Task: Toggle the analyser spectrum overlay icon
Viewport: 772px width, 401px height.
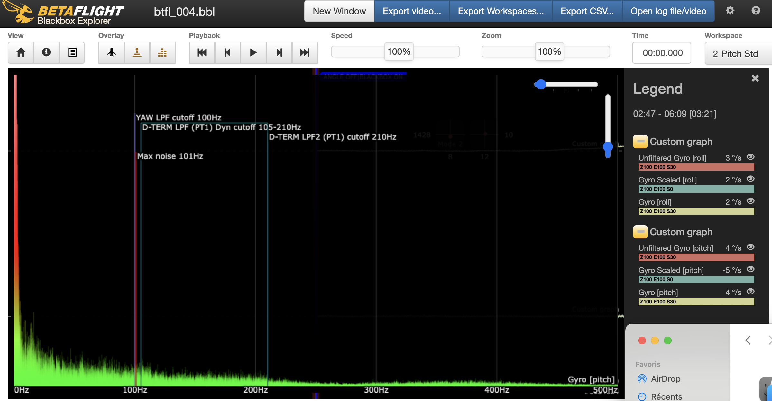Action: tap(162, 52)
